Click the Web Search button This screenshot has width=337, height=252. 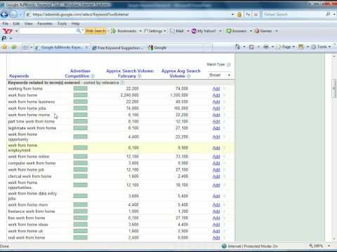[95, 31]
